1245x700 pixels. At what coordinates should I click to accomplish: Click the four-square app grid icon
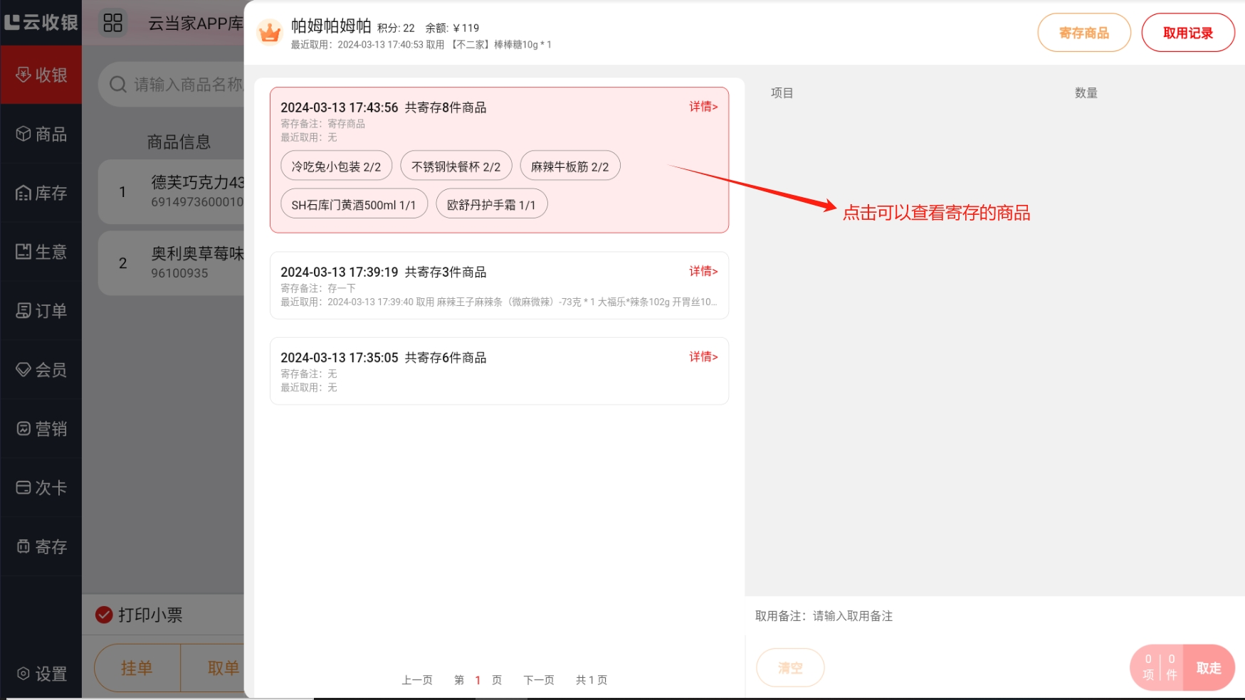113,23
